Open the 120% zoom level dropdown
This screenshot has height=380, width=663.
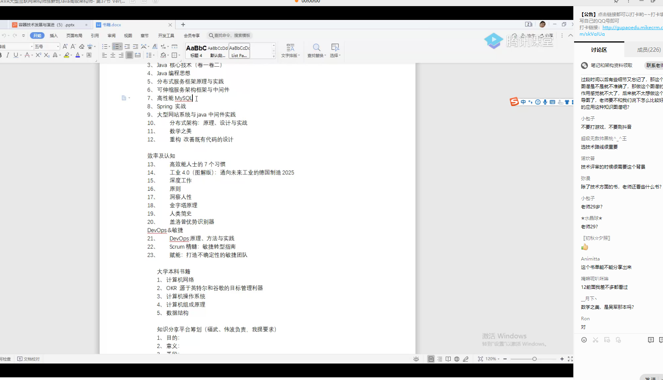pos(492,359)
